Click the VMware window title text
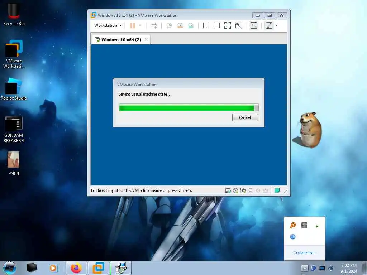This screenshot has height=275, width=367. 137,15
